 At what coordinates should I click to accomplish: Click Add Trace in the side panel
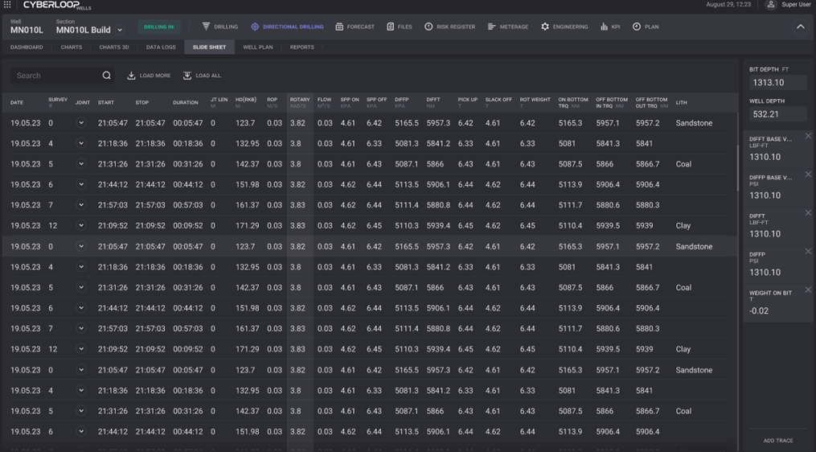point(777,441)
